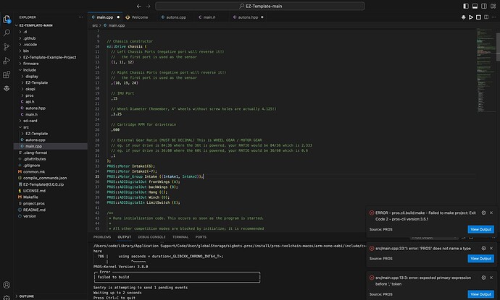The height and width of the screenshot is (300, 500).
Task: Split the editor to the right
Action: pos(486,17)
